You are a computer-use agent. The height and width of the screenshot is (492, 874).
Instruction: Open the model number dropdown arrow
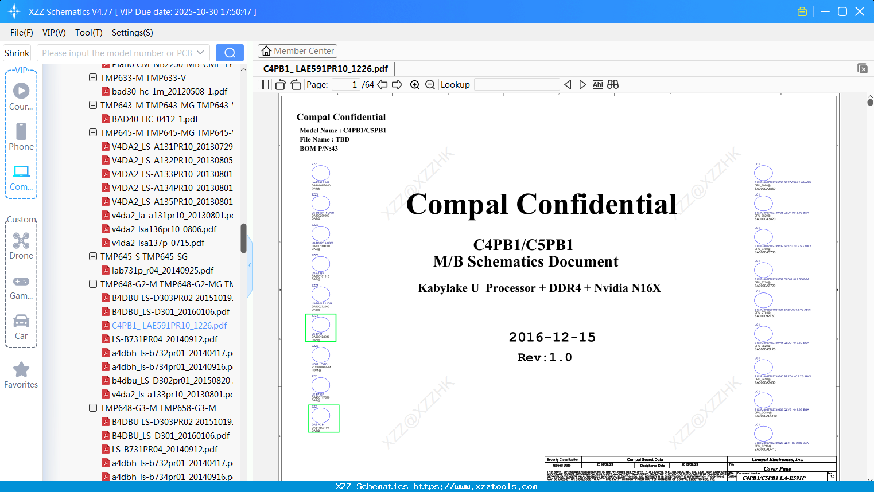pos(200,53)
